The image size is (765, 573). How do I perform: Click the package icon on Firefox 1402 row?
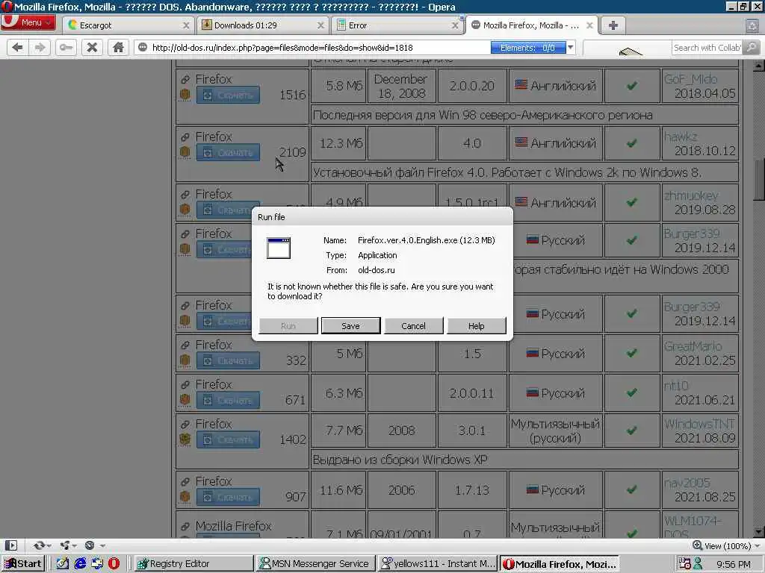185,439
